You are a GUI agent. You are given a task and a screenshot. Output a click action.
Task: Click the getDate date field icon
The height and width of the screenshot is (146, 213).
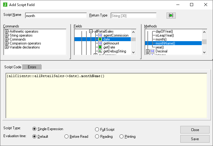100,47
